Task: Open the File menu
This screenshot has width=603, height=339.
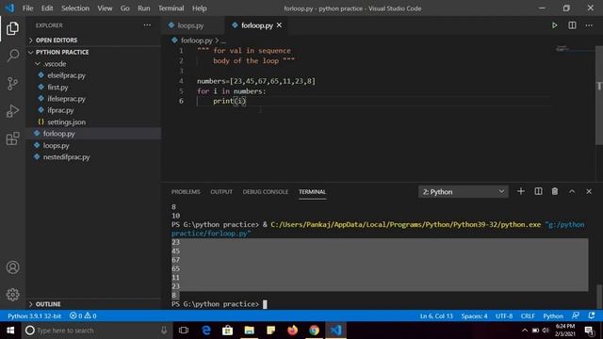Action: coord(27,8)
